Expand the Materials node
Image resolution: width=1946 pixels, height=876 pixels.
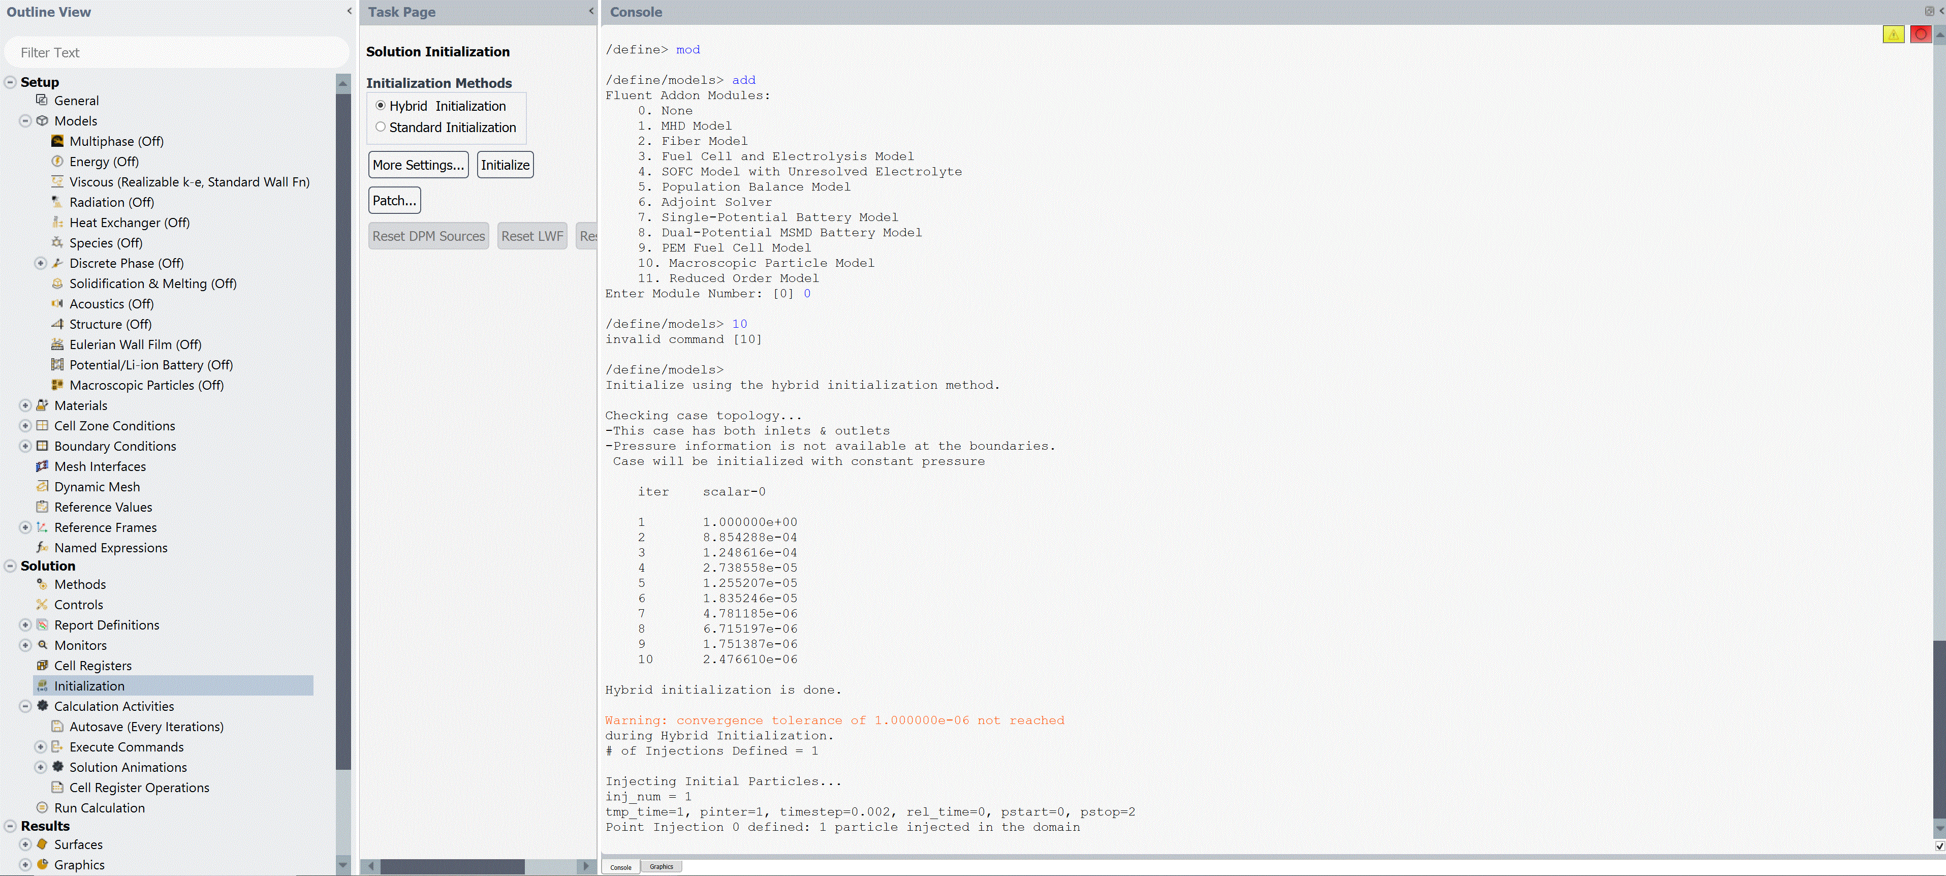pyautogui.click(x=25, y=405)
